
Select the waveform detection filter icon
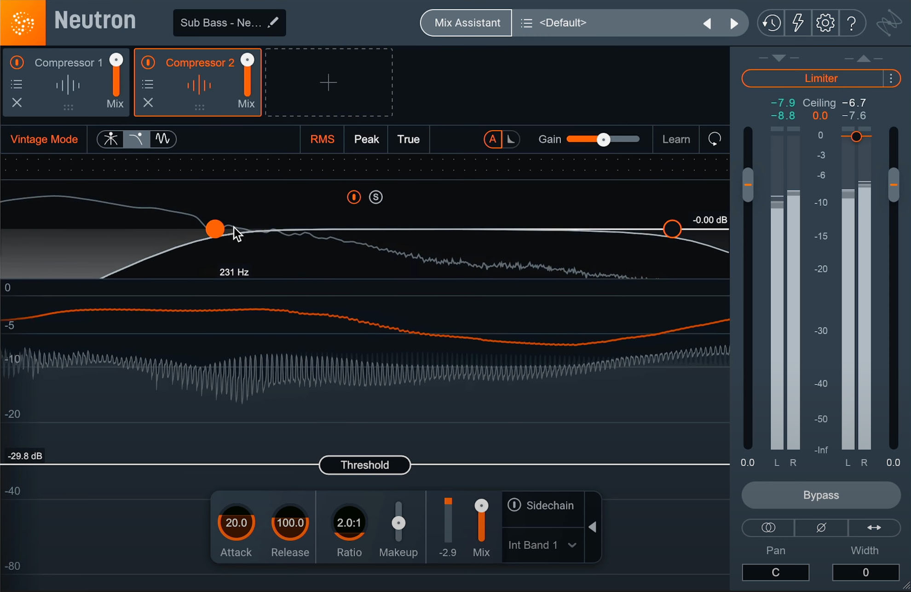point(162,139)
